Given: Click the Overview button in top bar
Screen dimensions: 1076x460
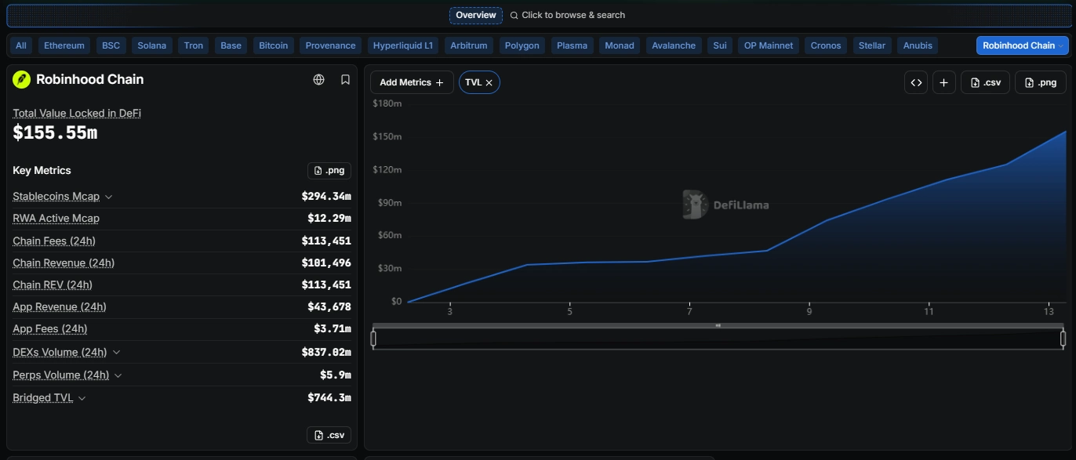Looking at the screenshot, I should pos(476,15).
